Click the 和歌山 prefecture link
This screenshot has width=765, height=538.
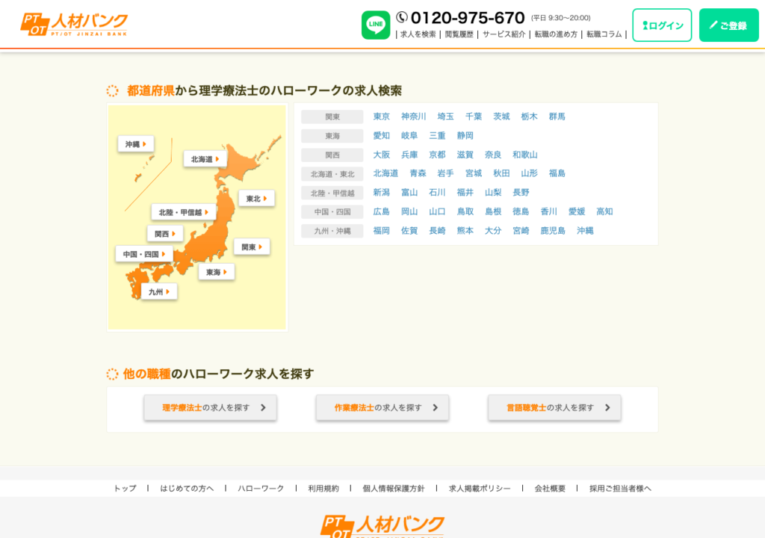click(525, 154)
